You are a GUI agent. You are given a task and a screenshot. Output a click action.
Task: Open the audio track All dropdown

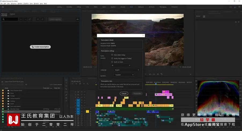pos(121,65)
